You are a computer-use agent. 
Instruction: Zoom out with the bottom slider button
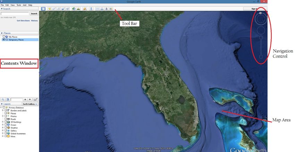point(261,57)
